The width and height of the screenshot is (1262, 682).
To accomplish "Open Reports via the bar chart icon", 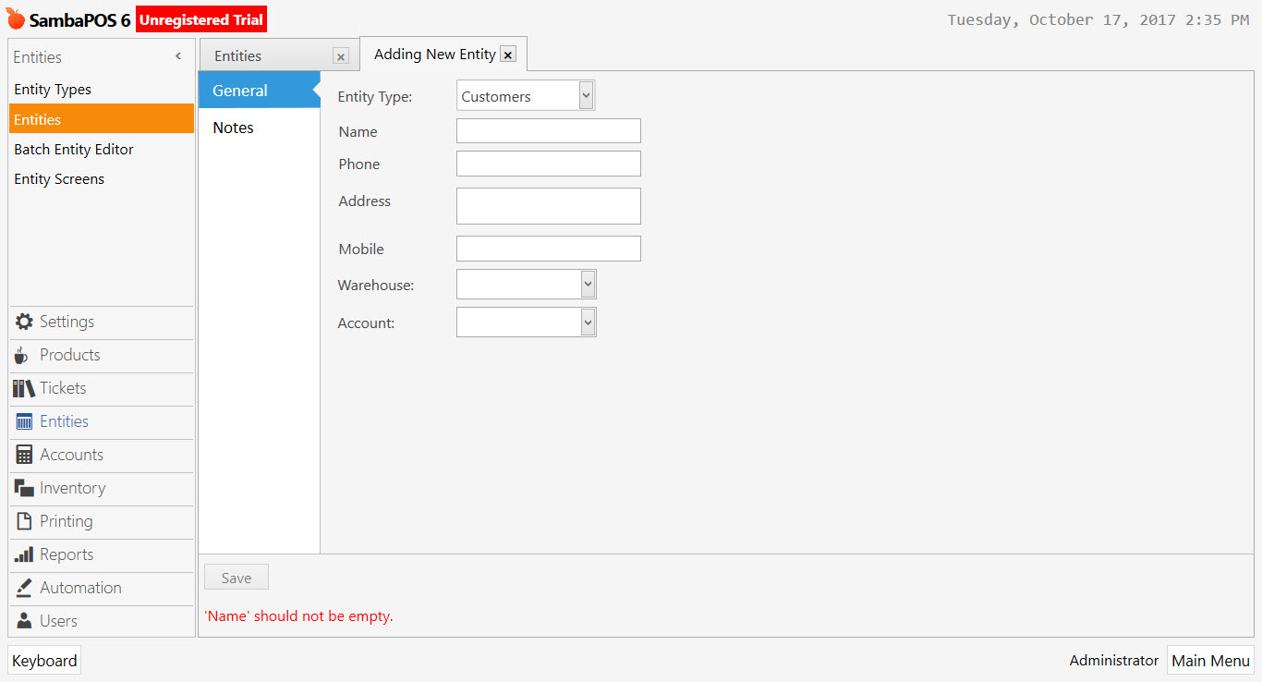I will point(23,554).
